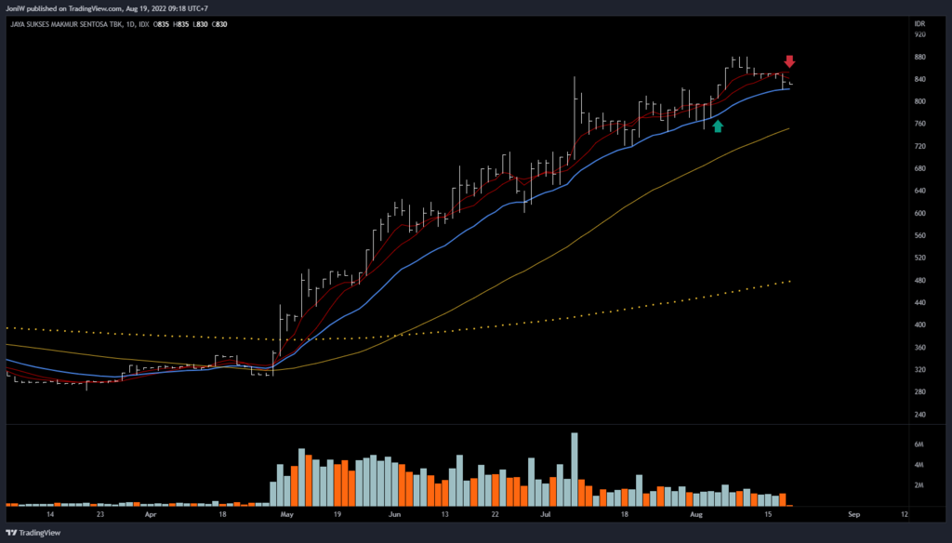952x543 pixels.
Task: Click the closing price C830 value in legend
Action: [x=220, y=23]
